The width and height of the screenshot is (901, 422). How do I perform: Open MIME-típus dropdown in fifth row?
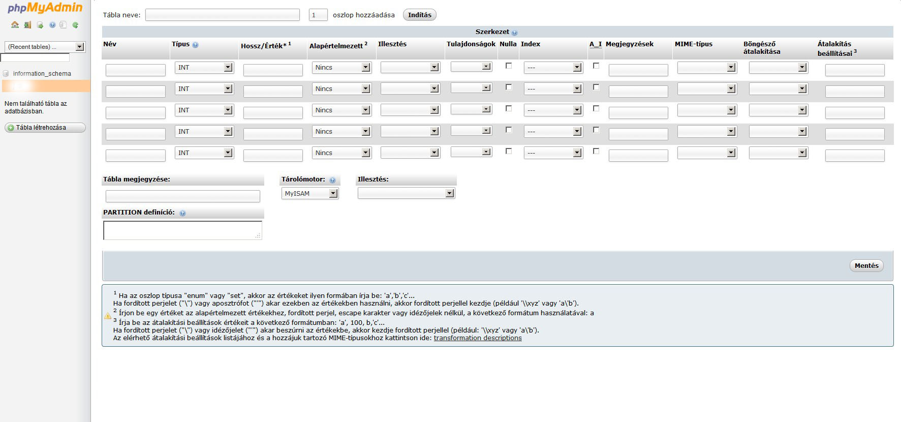tap(707, 153)
